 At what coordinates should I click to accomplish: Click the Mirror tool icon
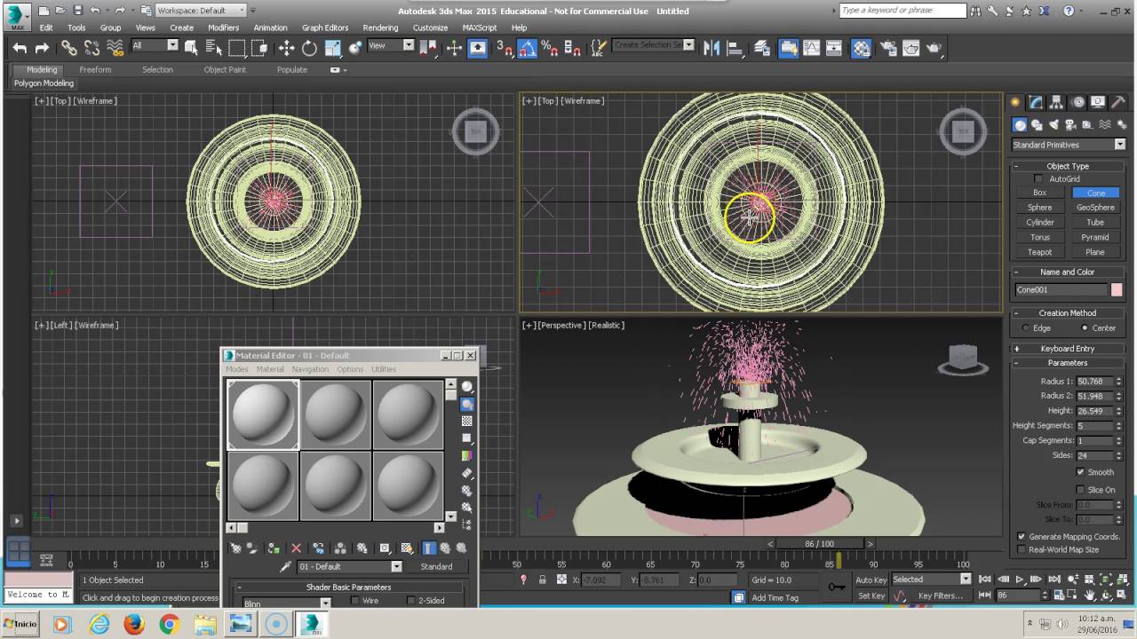pyautogui.click(x=712, y=48)
